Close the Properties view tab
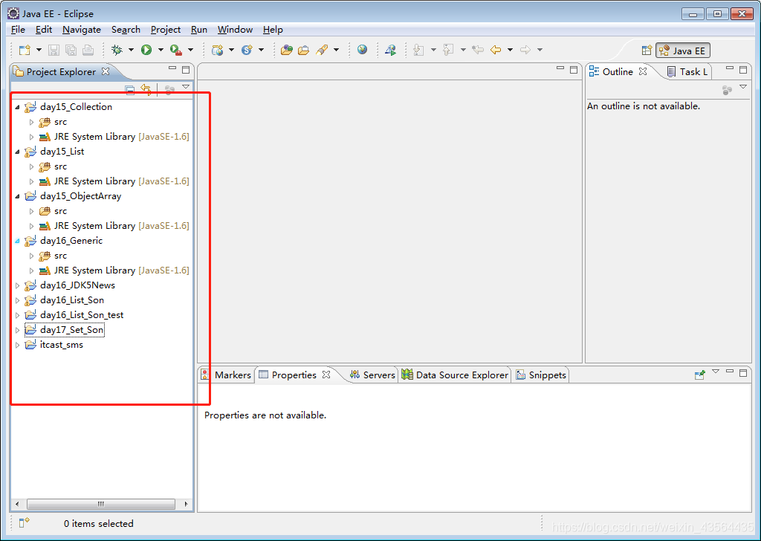The image size is (761, 541). click(326, 375)
